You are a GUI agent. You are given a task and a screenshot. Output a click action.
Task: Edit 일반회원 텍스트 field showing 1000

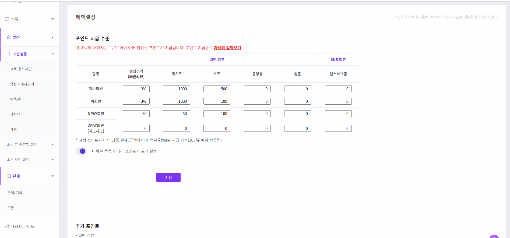pos(177,89)
